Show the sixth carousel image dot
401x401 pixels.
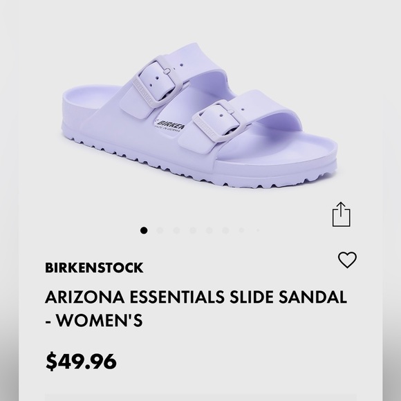225,230
